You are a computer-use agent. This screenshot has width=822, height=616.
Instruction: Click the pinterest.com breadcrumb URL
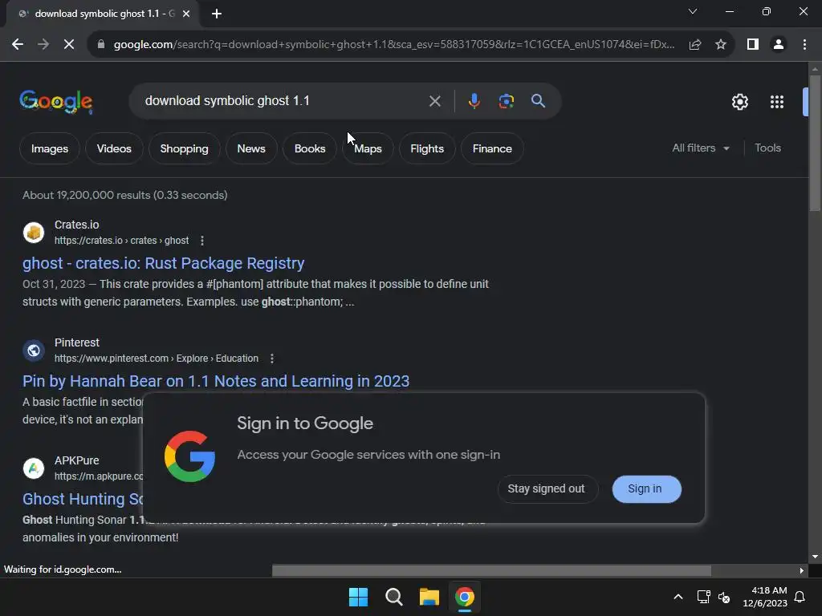point(157,359)
